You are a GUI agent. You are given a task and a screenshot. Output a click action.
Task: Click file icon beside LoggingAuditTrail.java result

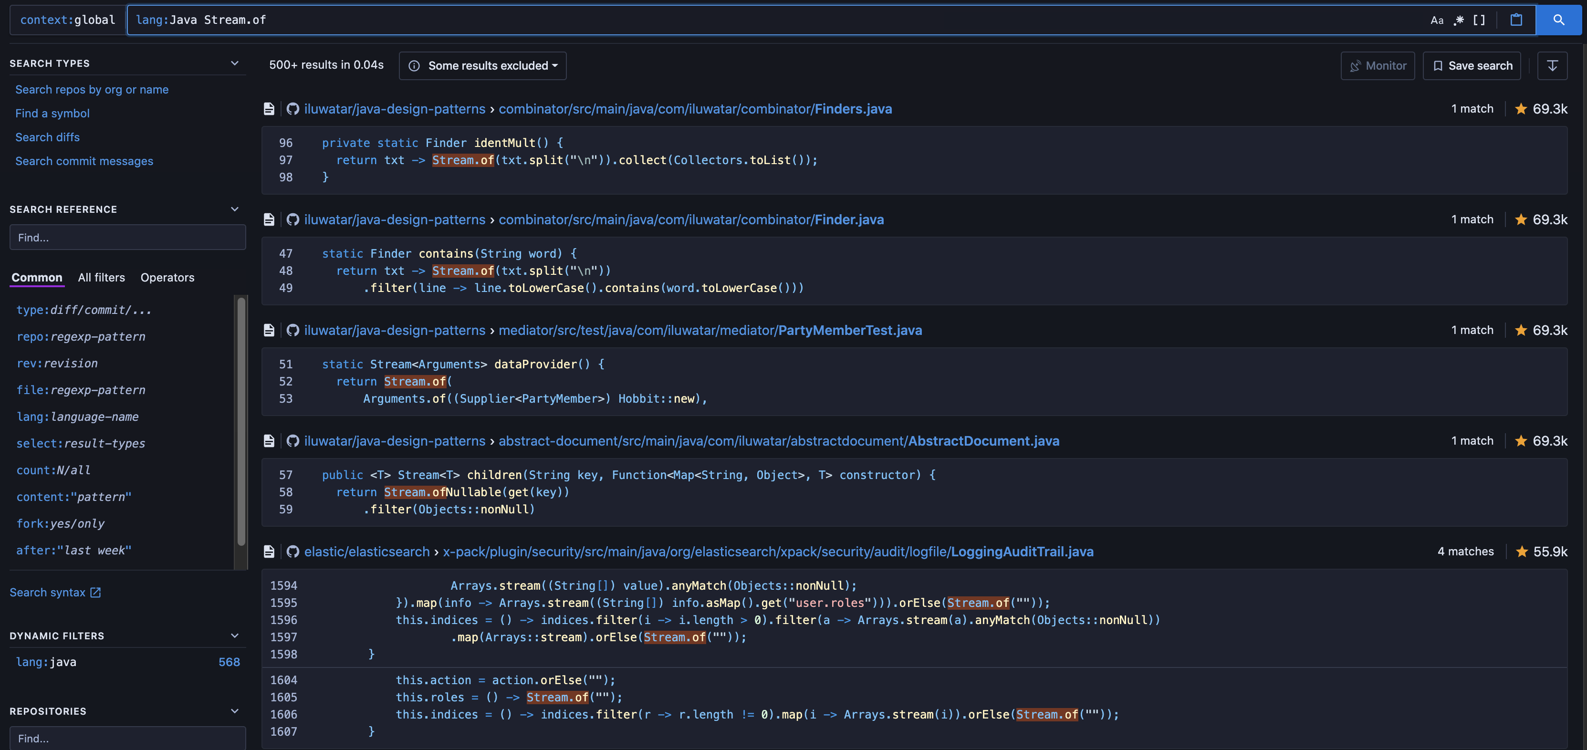click(269, 552)
